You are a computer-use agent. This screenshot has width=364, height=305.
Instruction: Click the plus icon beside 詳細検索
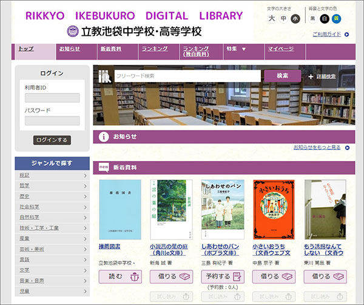(311, 77)
